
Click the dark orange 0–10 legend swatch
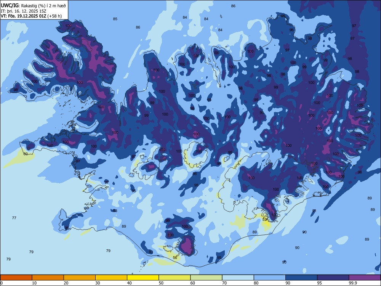[x=16, y=278]
